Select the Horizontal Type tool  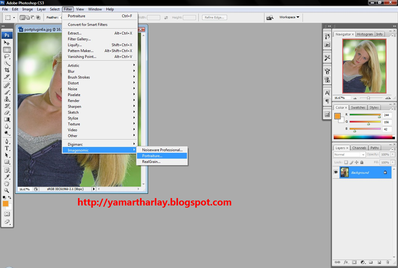[7, 148]
